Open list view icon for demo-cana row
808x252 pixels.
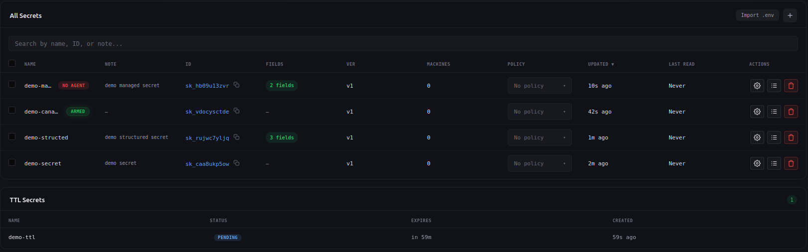point(774,112)
